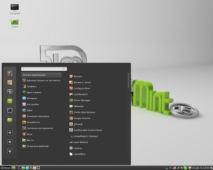Open Помощни програми category

coord(36,116)
